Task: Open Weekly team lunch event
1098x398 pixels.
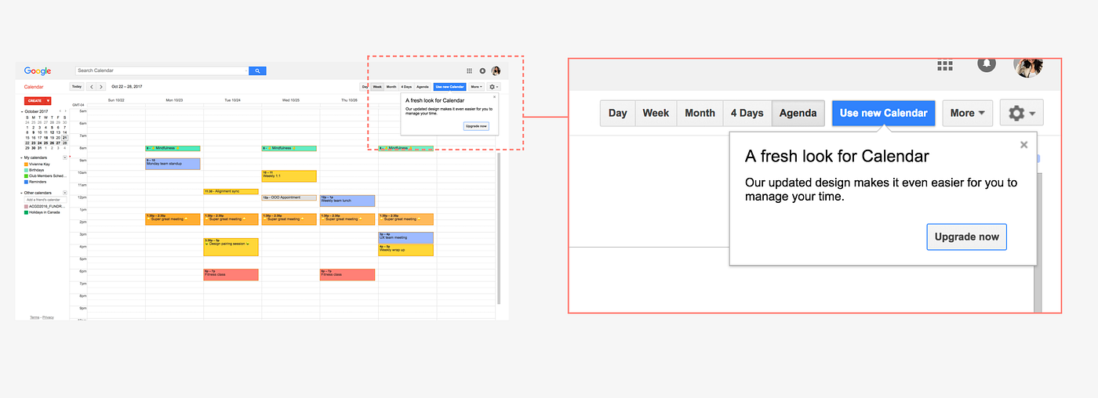Action: pos(347,201)
